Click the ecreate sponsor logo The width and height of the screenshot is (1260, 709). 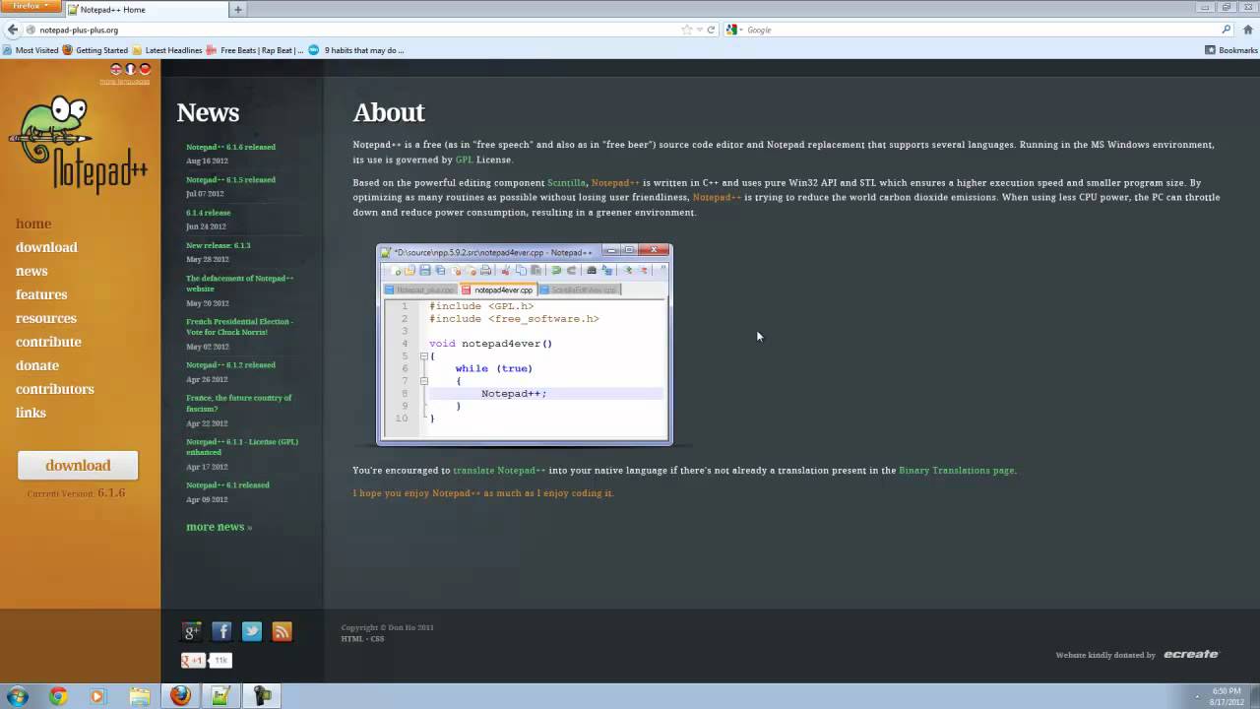[x=1191, y=655]
